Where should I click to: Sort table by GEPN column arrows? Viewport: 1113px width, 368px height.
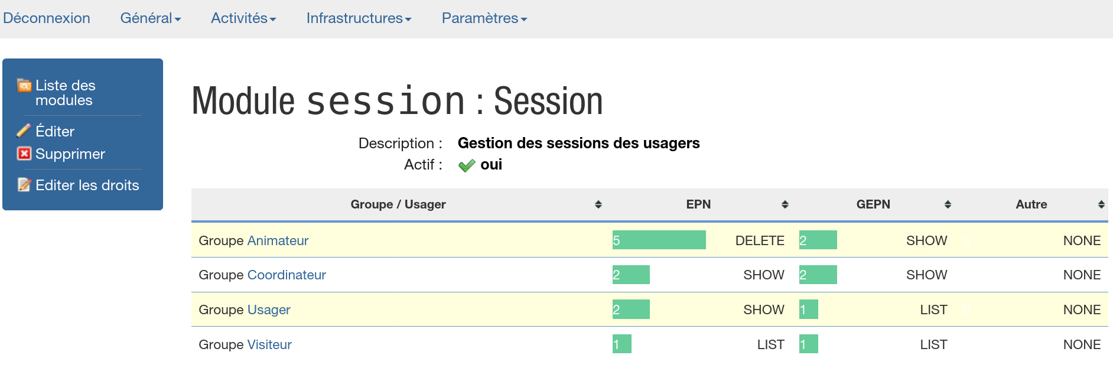coord(948,204)
